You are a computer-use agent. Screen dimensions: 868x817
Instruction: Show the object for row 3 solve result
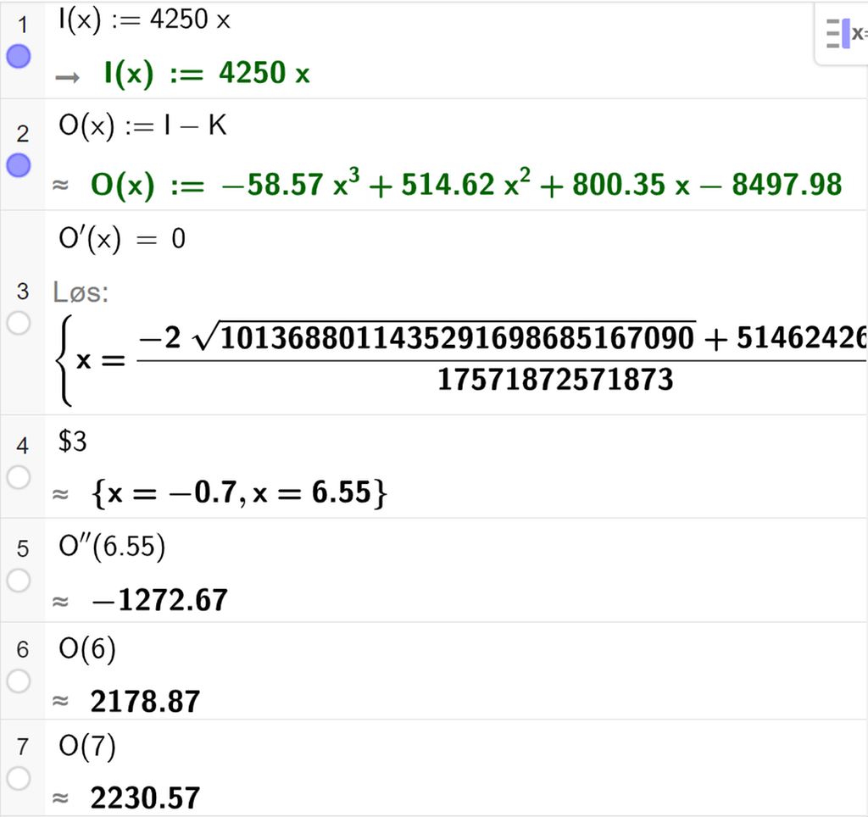point(19,324)
